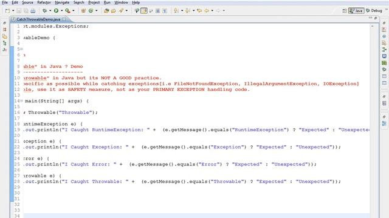Create a new Java class icon
The image size is (389, 218).
click(x=91, y=11)
